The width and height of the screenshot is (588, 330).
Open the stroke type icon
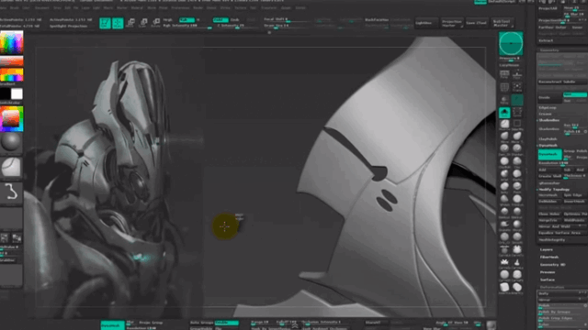coord(11,192)
